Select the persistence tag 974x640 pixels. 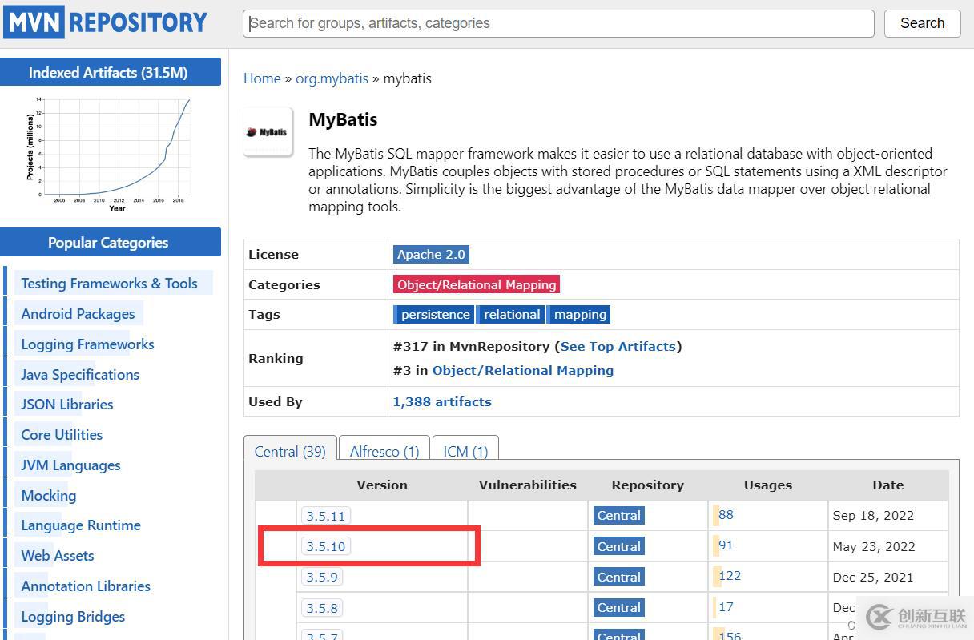(435, 315)
